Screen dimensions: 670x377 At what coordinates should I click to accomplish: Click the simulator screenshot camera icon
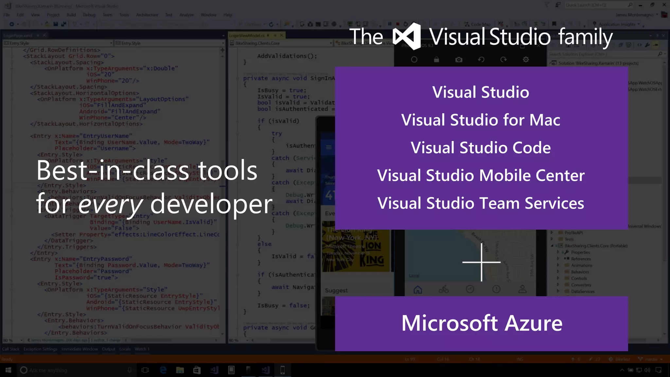(x=459, y=60)
